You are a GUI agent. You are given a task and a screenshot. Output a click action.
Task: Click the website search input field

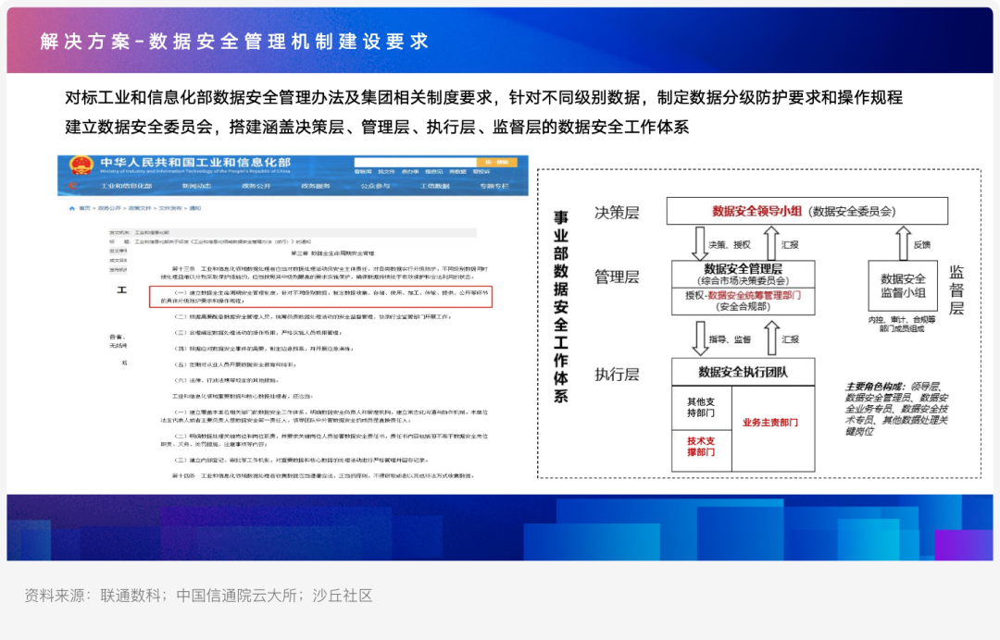417,163
